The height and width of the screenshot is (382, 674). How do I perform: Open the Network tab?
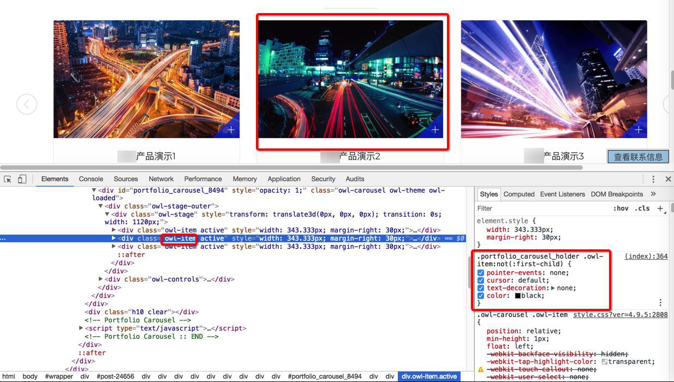click(x=161, y=179)
